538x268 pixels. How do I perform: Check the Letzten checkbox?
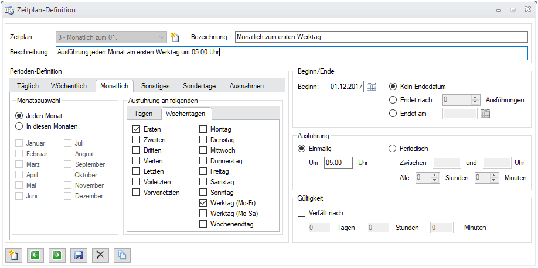(x=137, y=171)
